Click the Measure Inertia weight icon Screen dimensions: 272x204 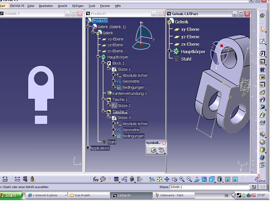(32, 179)
